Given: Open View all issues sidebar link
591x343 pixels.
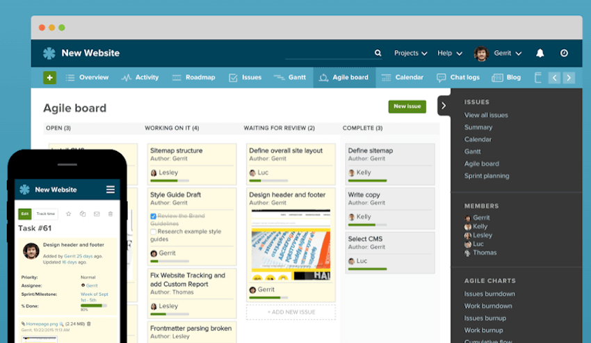Looking at the screenshot, I should 486,115.
